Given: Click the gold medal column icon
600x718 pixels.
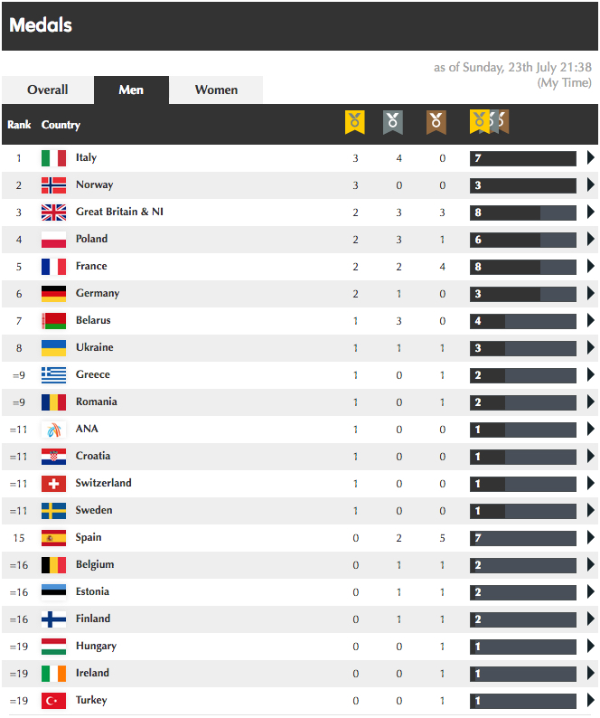Looking at the screenshot, I should click(355, 122).
